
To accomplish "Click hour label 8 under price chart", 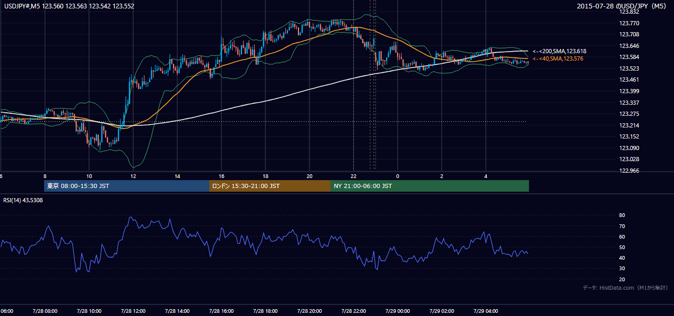I will click(x=45, y=176).
